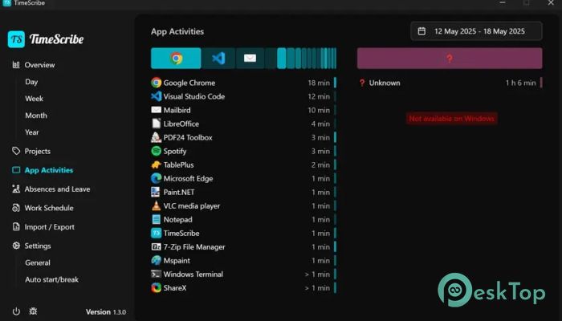
Task: Switch to the Week overview
Action: (x=34, y=99)
